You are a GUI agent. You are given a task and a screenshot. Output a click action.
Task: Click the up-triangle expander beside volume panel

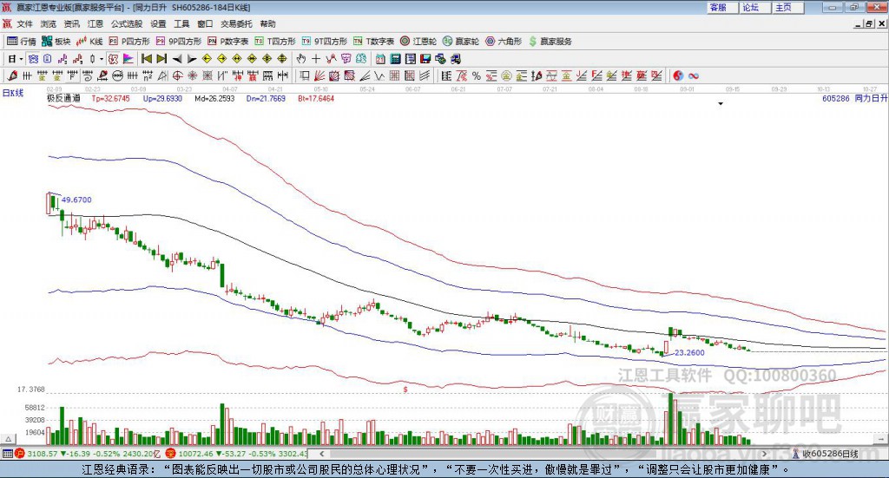8,440
